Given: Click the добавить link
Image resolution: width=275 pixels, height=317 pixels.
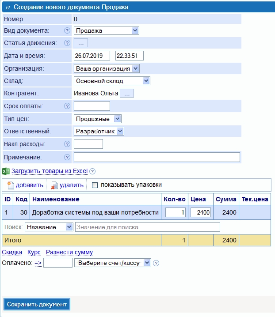Looking at the screenshot, I should pos(30,185).
